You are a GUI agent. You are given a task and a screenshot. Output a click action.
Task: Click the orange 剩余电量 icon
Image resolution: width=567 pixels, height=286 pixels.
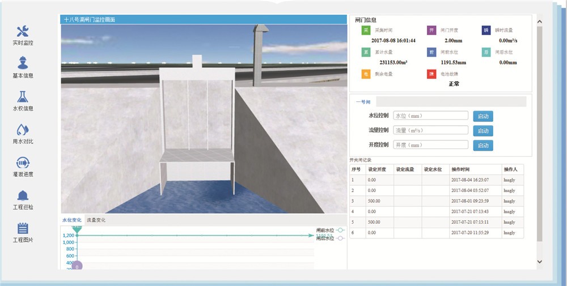[x=366, y=74]
